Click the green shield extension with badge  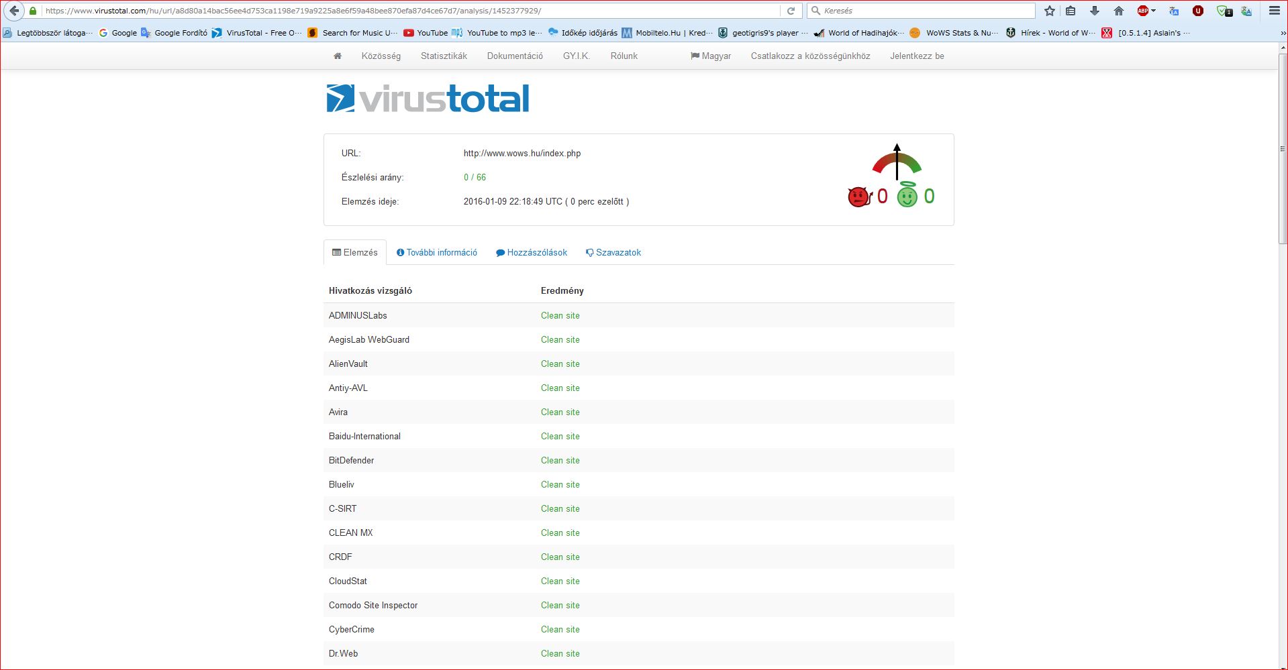[1224, 11]
